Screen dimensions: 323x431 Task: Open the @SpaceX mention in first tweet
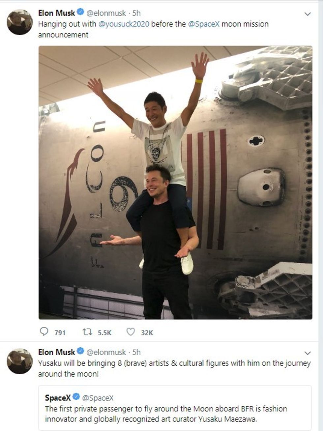[x=203, y=24]
